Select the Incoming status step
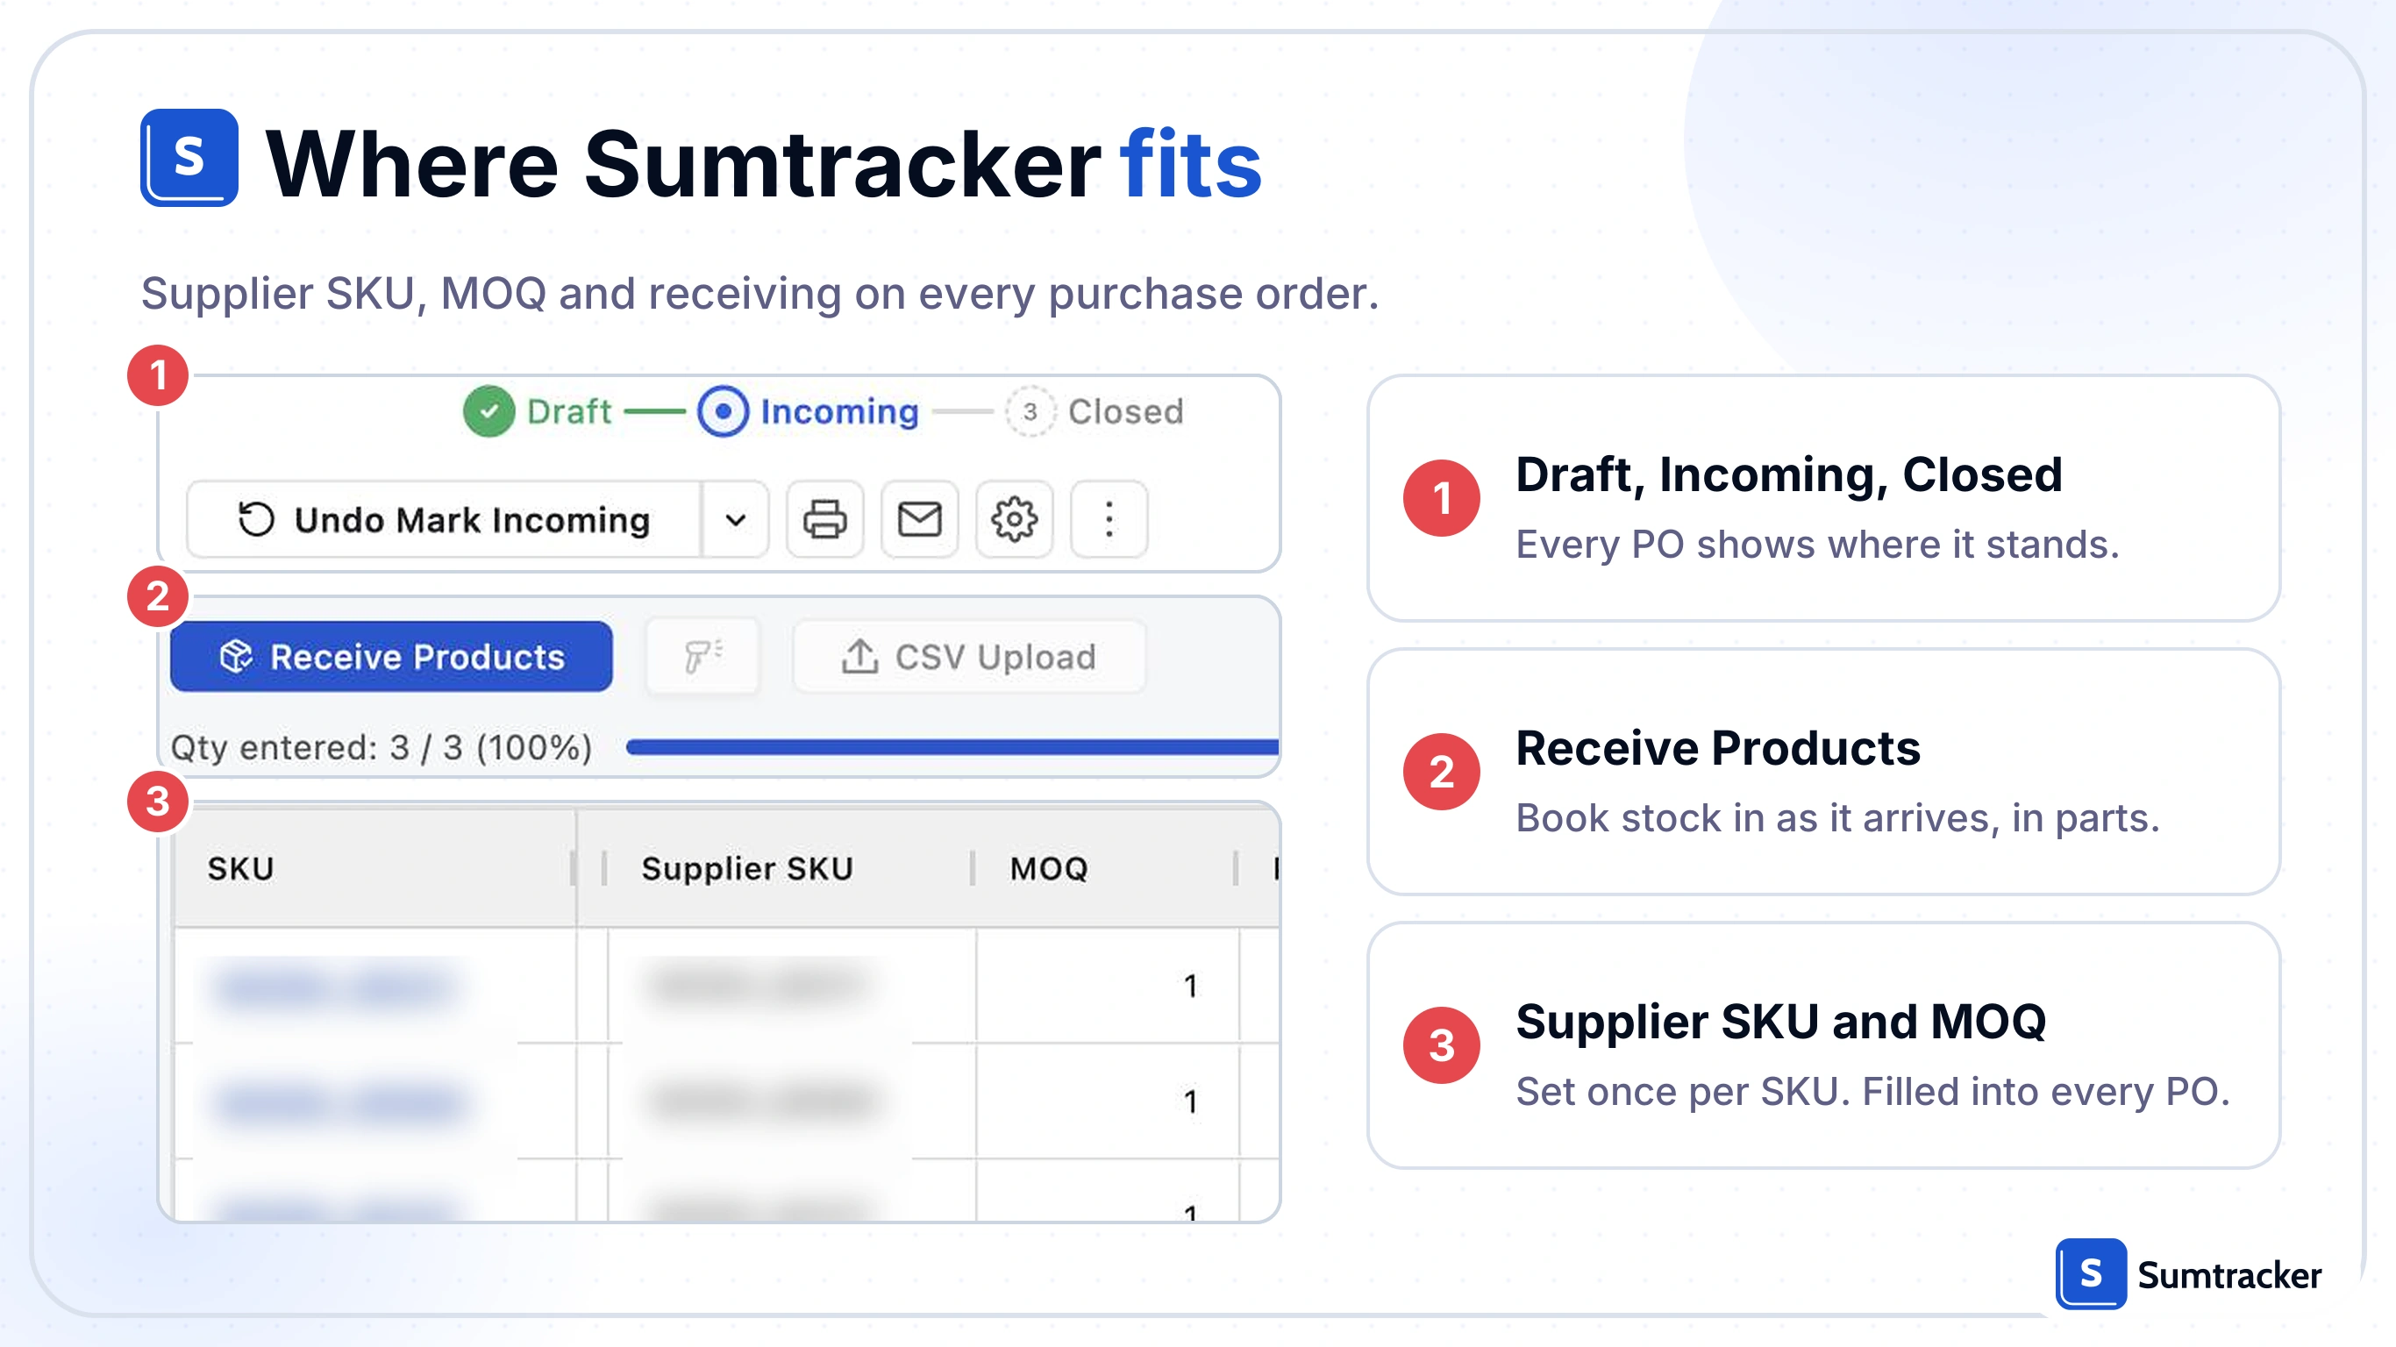The width and height of the screenshot is (2396, 1347). (x=809, y=411)
